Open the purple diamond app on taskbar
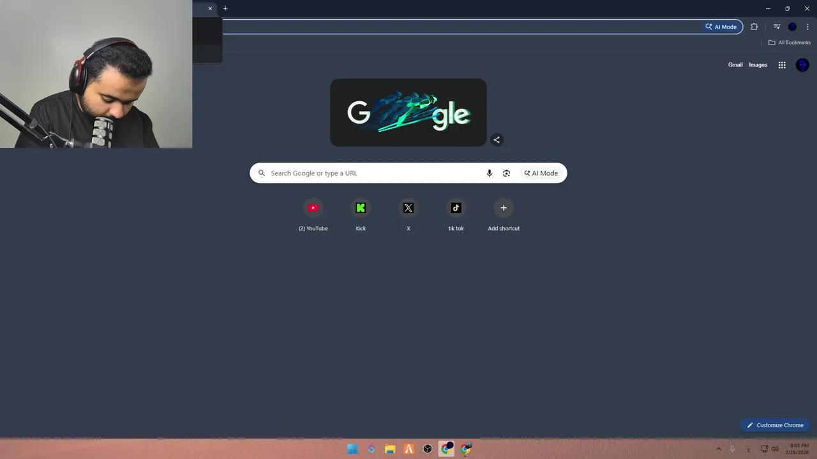817x459 pixels. coord(371,449)
